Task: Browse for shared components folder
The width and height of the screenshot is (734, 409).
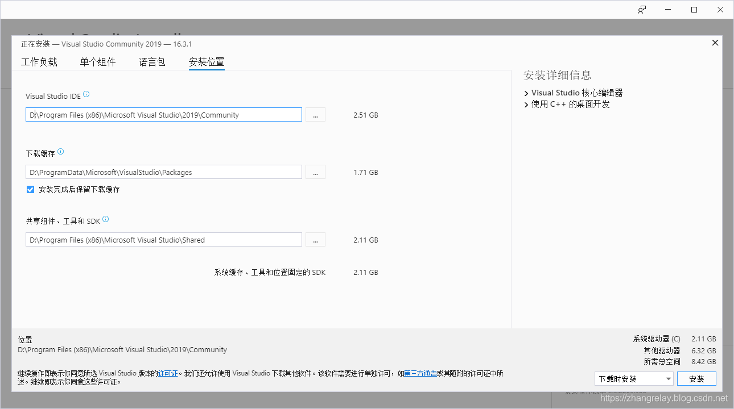Action: pyautogui.click(x=315, y=240)
